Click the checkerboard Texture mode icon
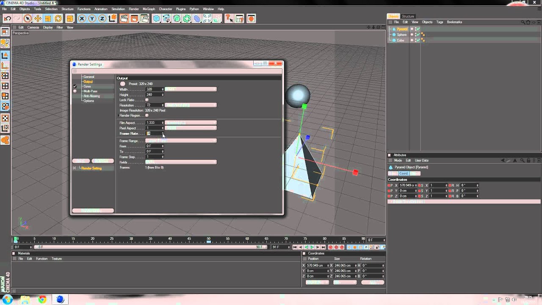 [x=5, y=118]
